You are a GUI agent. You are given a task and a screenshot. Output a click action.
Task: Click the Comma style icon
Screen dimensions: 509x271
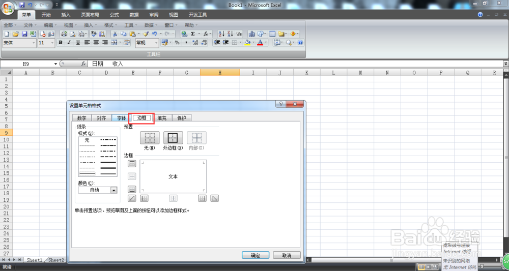pyautogui.click(x=186, y=43)
